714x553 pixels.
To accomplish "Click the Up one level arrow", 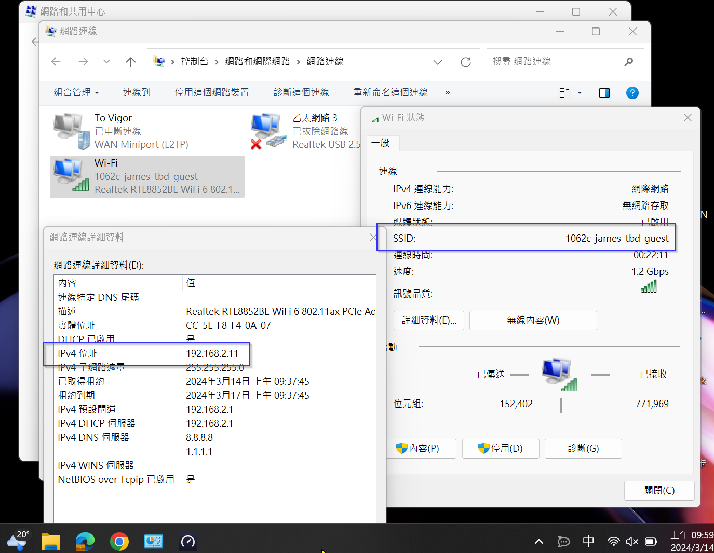I will pyautogui.click(x=130, y=62).
